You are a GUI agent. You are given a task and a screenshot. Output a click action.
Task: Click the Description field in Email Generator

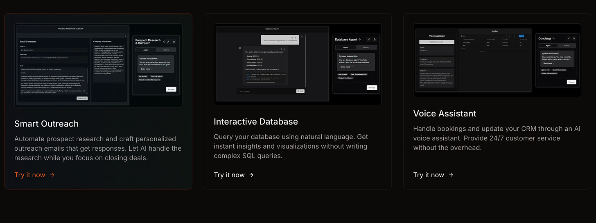coord(54,59)
